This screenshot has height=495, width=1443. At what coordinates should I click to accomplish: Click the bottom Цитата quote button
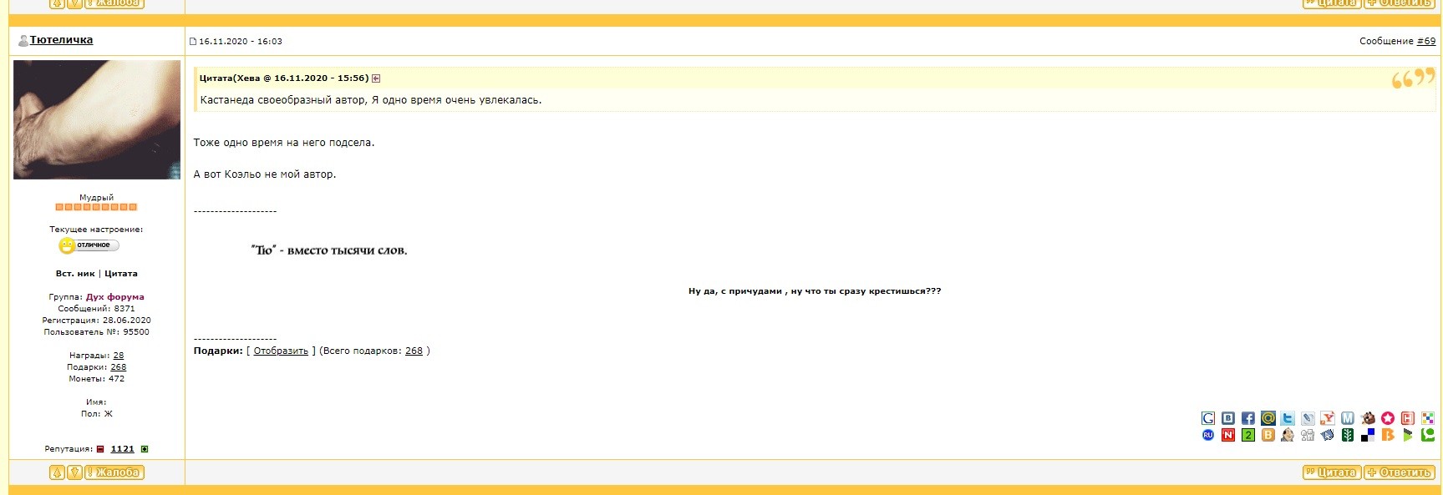[x=1332, y=472]
